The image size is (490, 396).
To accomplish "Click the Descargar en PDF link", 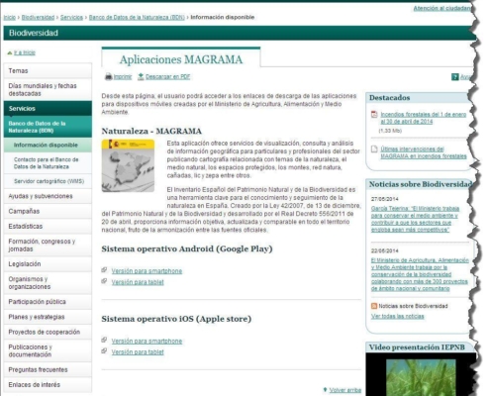I will coord(168,77).
